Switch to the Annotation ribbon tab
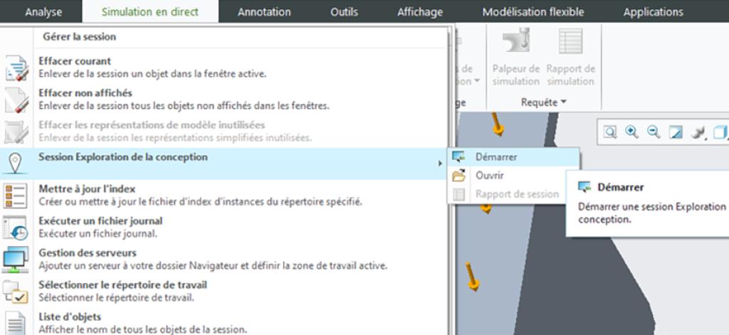Image resolution: width=729 pixels, height=335 pixels. click(264, 12)
